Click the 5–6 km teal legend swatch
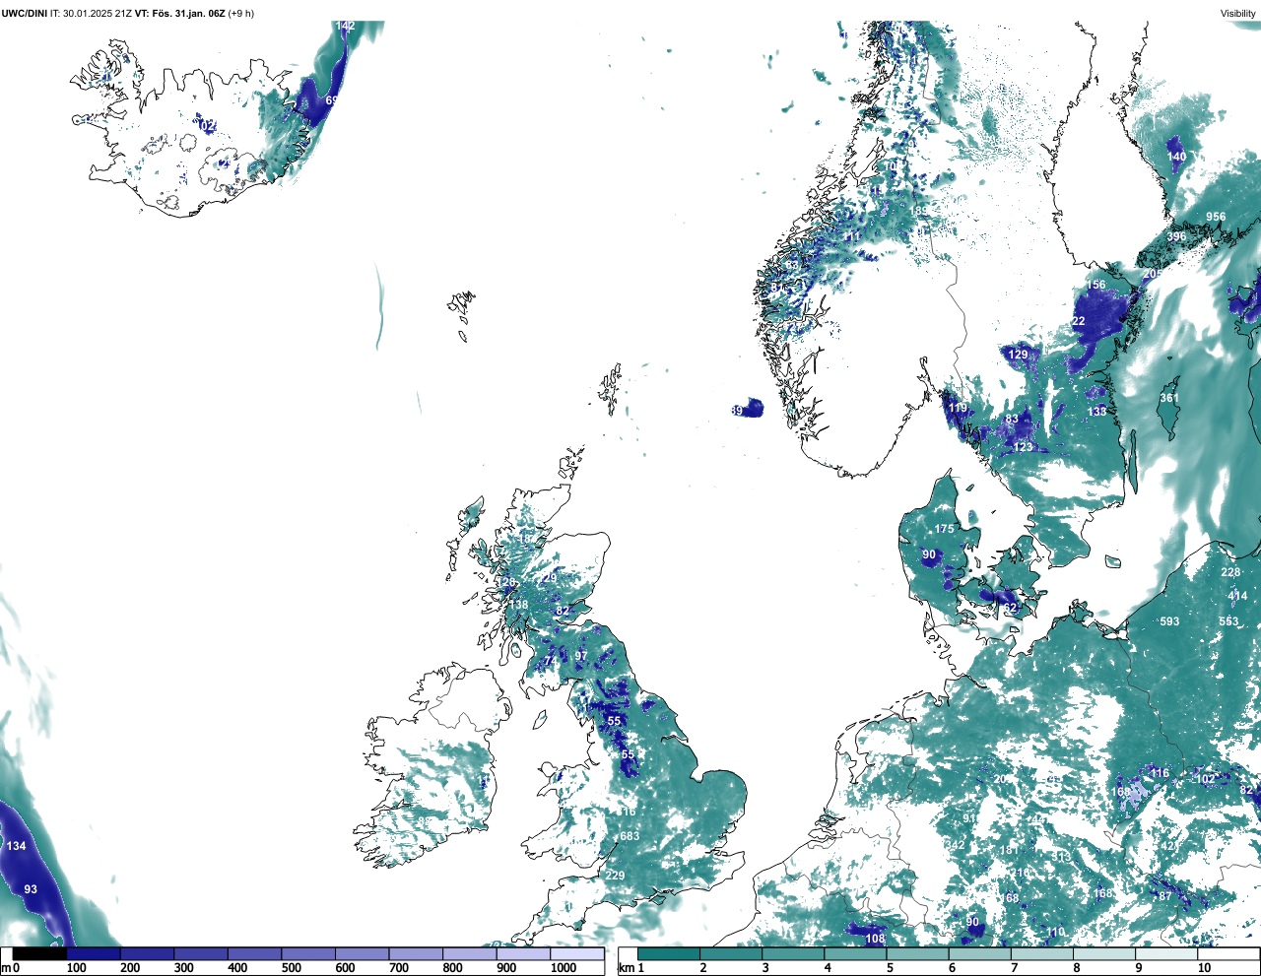This screenshot has height=976, width=1261. 918,953
